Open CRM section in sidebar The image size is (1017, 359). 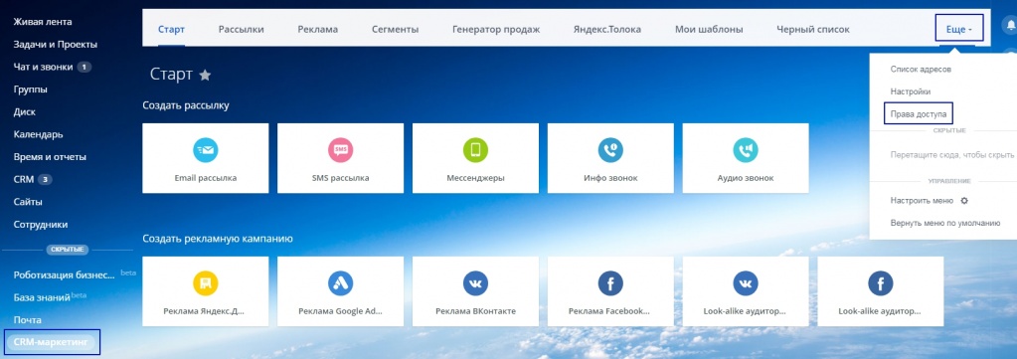23,179
